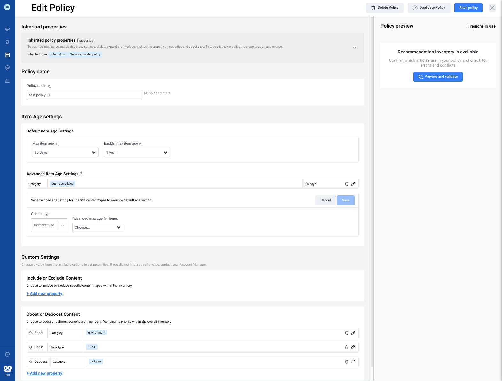Save the advanced age setting

[x=346, y=200]
